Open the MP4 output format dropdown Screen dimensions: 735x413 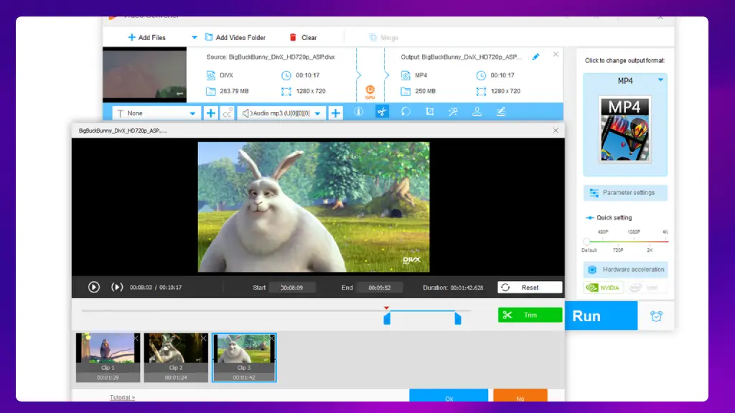click(x=660, y=80)
